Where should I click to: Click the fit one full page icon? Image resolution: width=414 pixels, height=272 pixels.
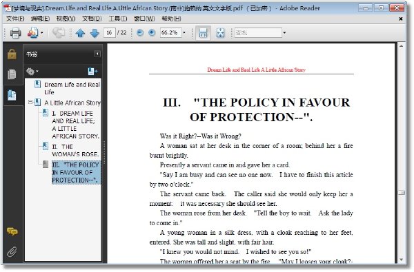point(220,33)
